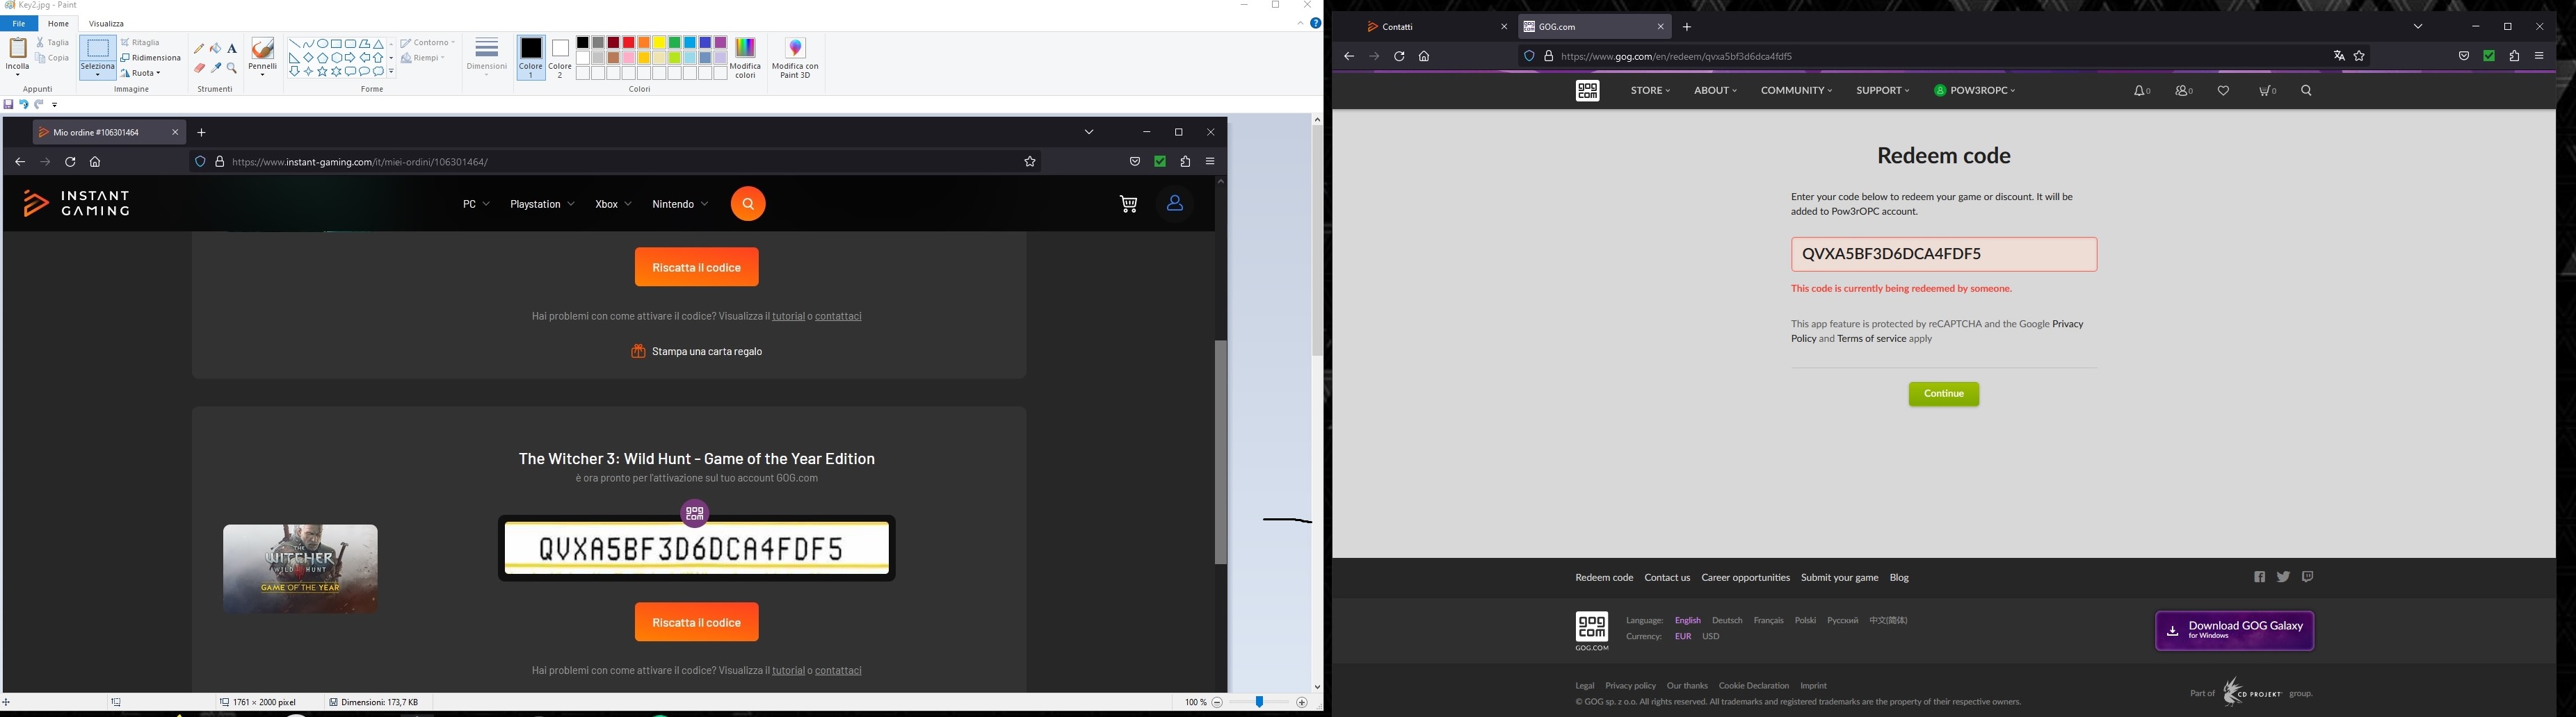Reload the GOG redeem page
Viewport: 2576px width, 717px height.
click(1399, 57)
